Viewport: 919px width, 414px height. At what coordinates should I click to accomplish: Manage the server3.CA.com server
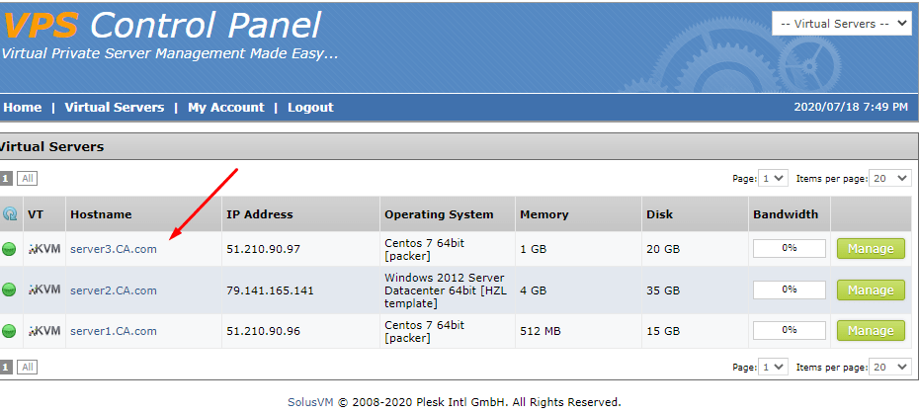871,249
